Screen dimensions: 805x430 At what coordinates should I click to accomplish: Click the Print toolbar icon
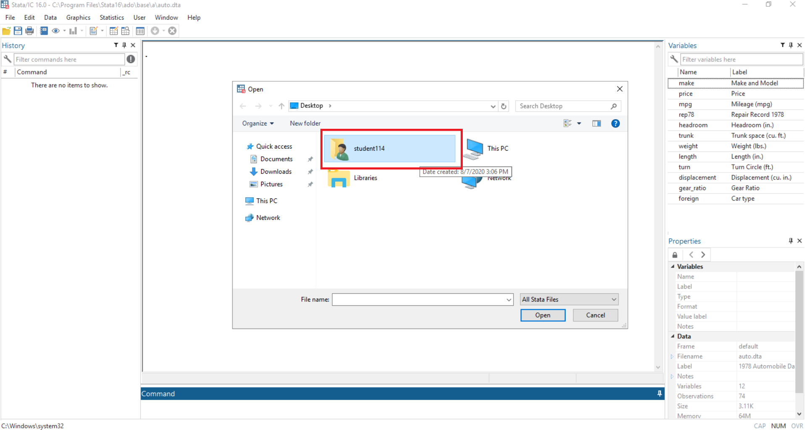pyautogui.click(x=29, y=30)
